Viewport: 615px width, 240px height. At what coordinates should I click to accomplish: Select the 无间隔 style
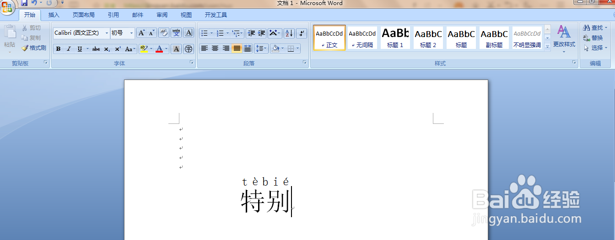tap(362, 37)
